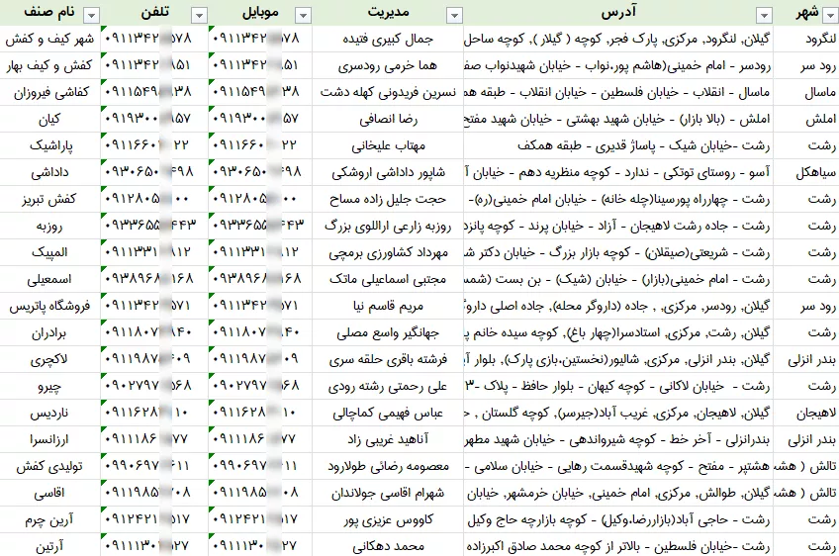Select manager cell شهرام اقاسی جولاندان

tap(388, 494)
